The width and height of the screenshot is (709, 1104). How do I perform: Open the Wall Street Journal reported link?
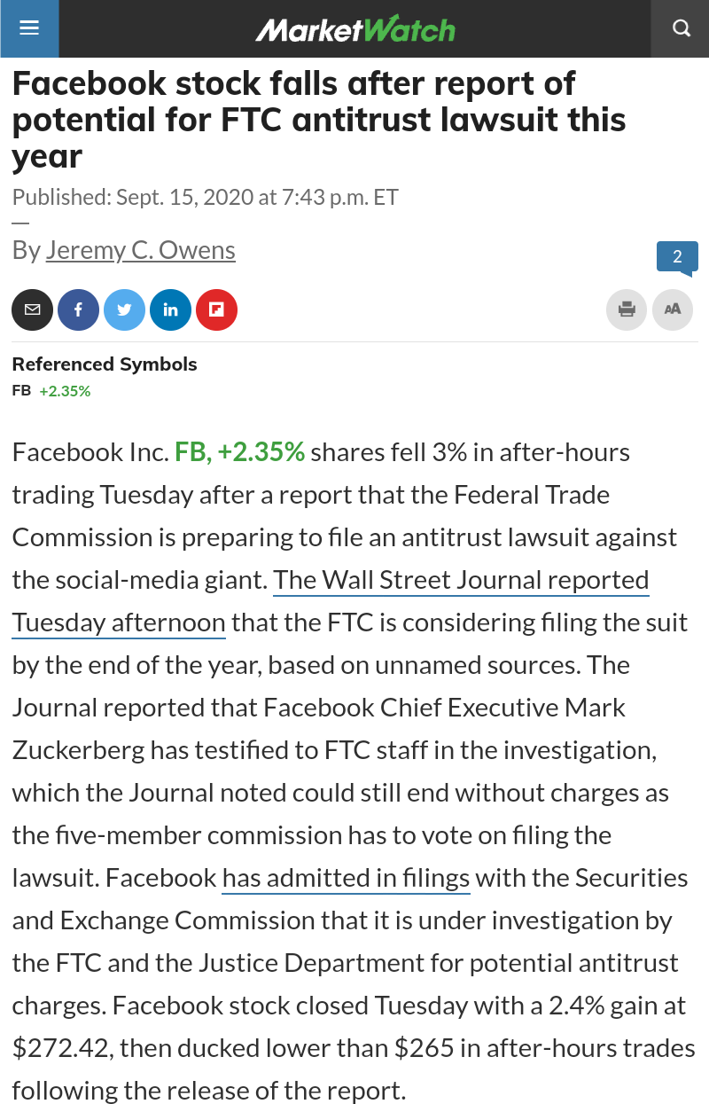461,580
